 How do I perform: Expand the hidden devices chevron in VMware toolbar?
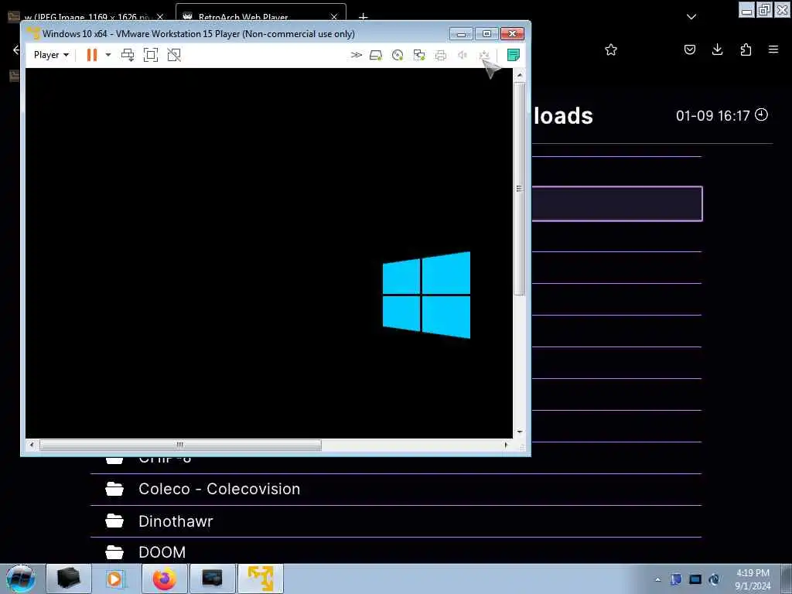pos(357,55)
